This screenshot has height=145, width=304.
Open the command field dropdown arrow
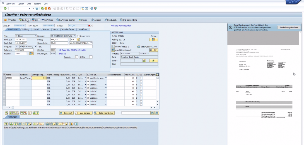[30, 8]
